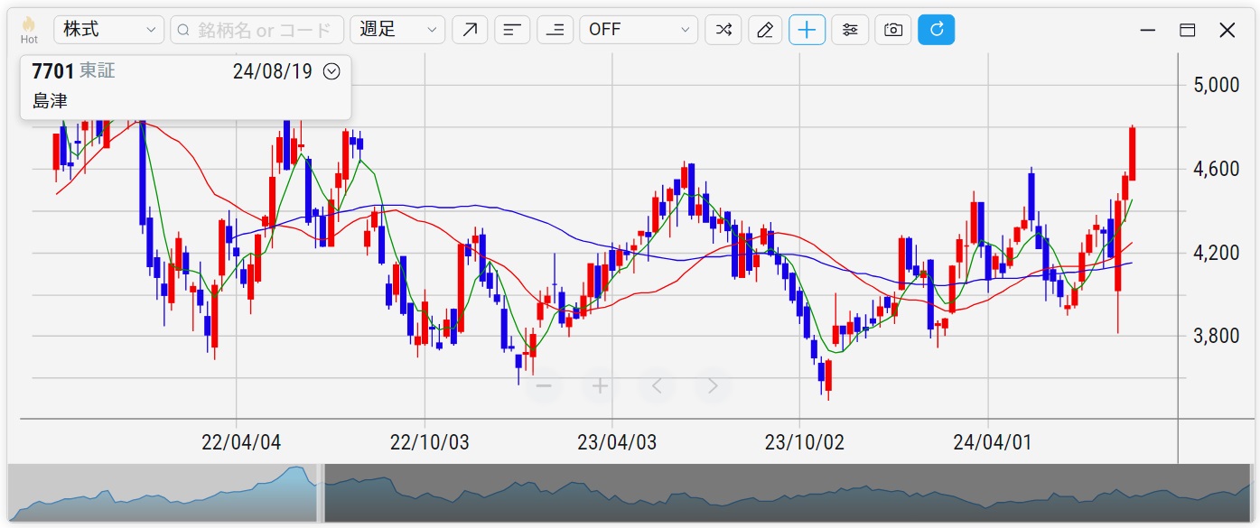Image resolution: width=1260 pixels, height=528 pixels.
Task: Open the 週足 timeframe dropdown
Action: point(397,30)
